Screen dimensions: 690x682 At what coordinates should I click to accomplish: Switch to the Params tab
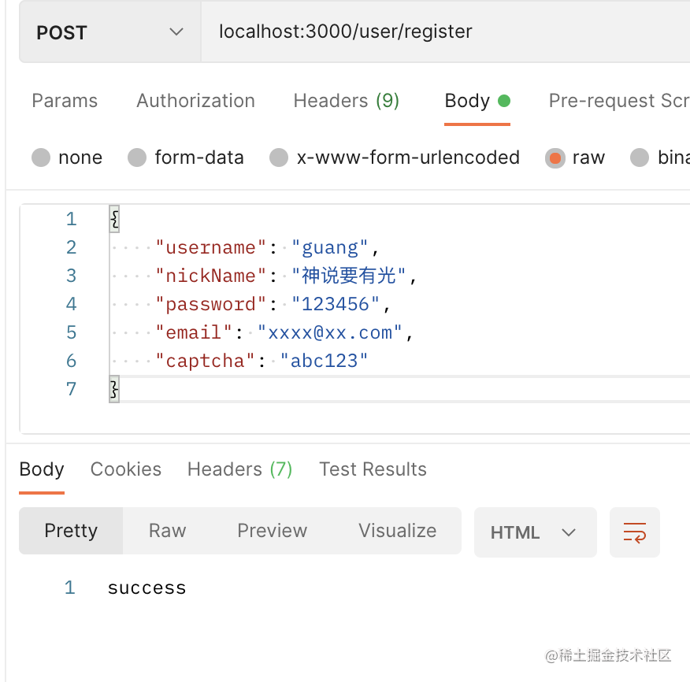(65, 101)
